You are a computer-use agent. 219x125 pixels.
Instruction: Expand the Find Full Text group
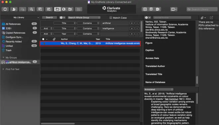pos(3,69)
